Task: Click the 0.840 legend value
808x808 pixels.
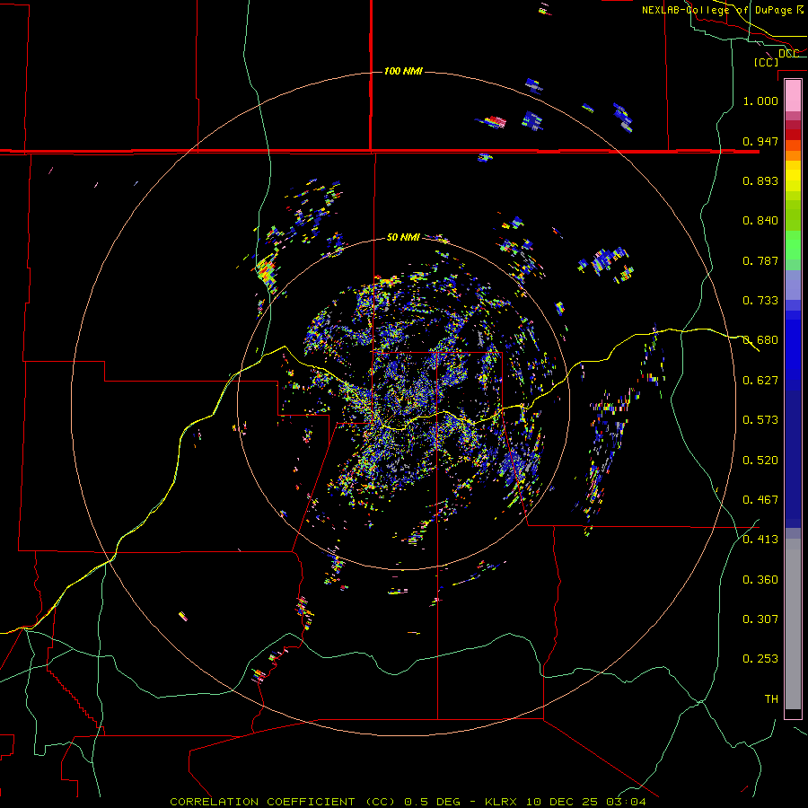Action: tap(760, 221)
